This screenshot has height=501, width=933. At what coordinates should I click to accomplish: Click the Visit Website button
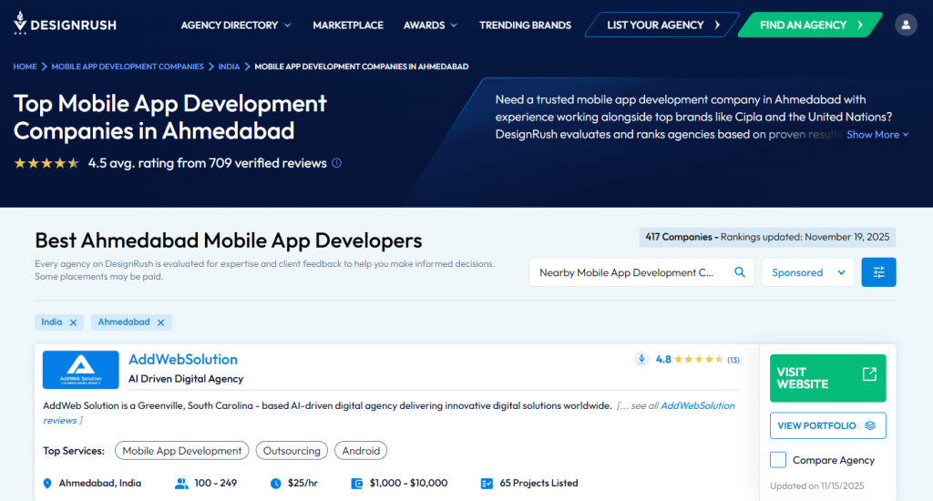pyautogui.click(x=827, y=378)
